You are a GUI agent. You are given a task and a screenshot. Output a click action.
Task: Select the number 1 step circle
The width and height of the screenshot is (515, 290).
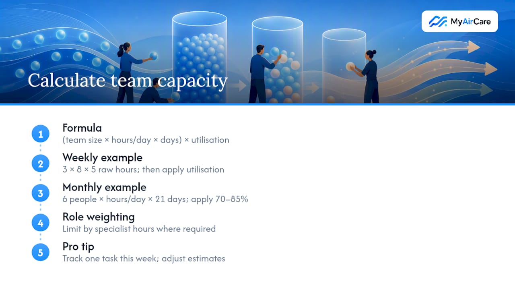click(x=40, y=134)
